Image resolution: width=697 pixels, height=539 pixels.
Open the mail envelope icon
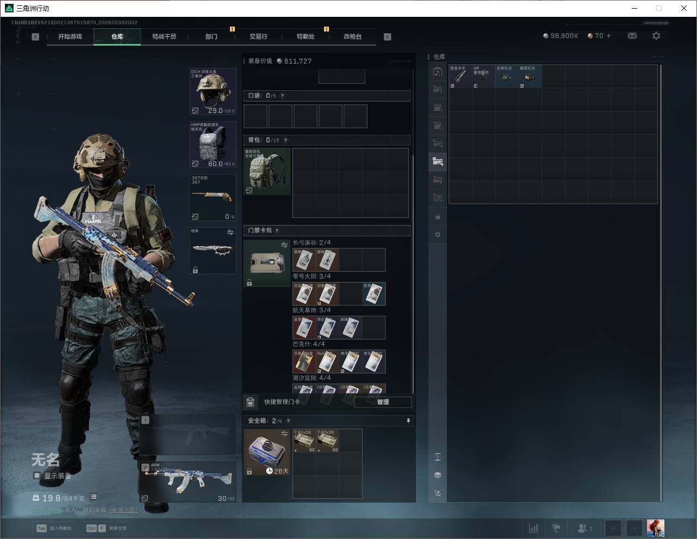click(632, 36)
